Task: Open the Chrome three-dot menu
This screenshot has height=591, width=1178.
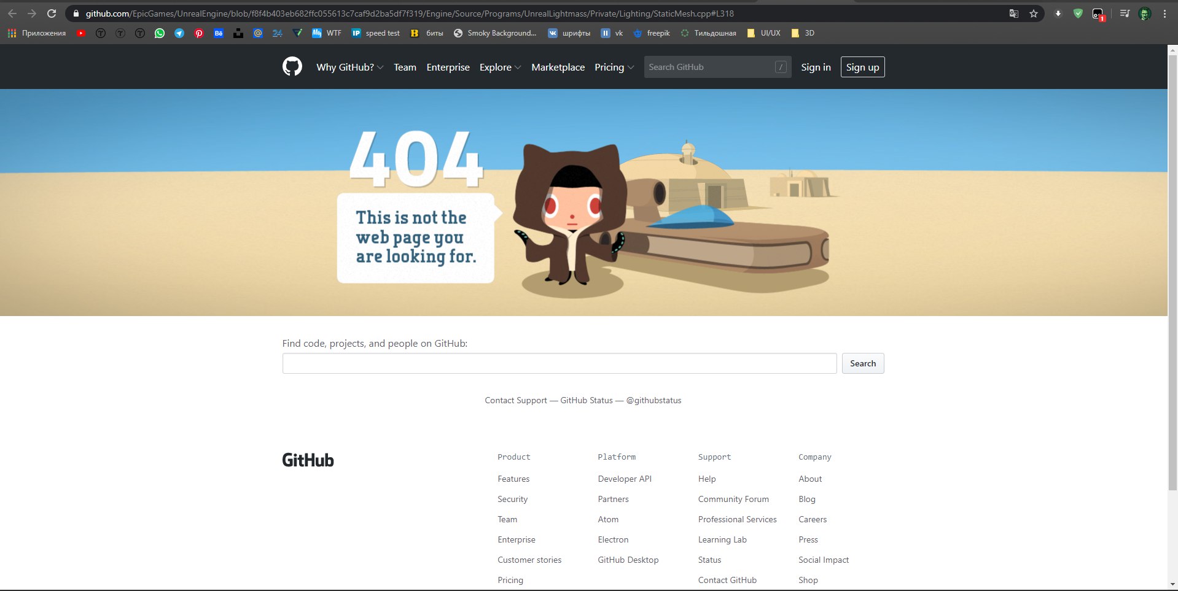Action: 1164,14
